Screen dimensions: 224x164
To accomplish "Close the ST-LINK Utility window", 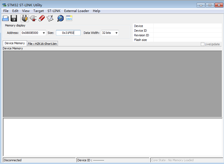I will [x=219, y=5].
